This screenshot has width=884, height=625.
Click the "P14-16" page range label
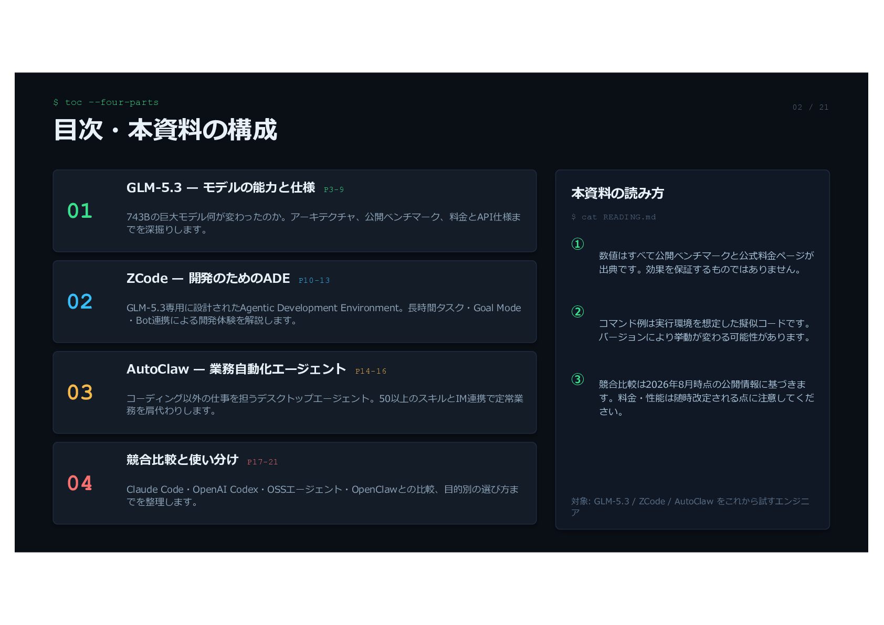coord(371,372)
